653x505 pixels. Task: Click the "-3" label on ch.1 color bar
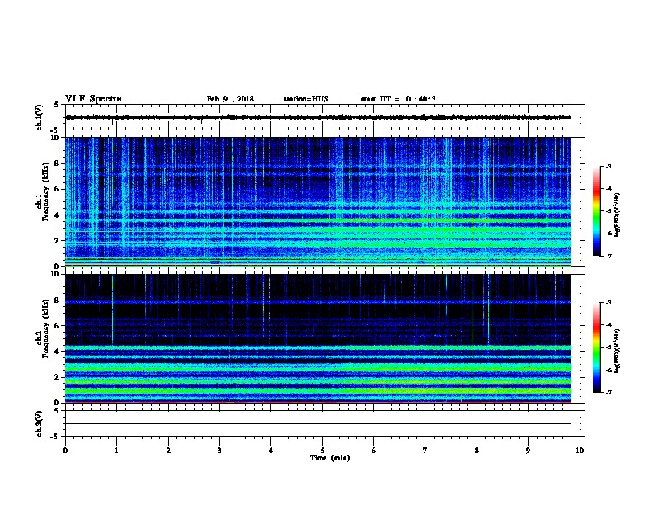608,166
